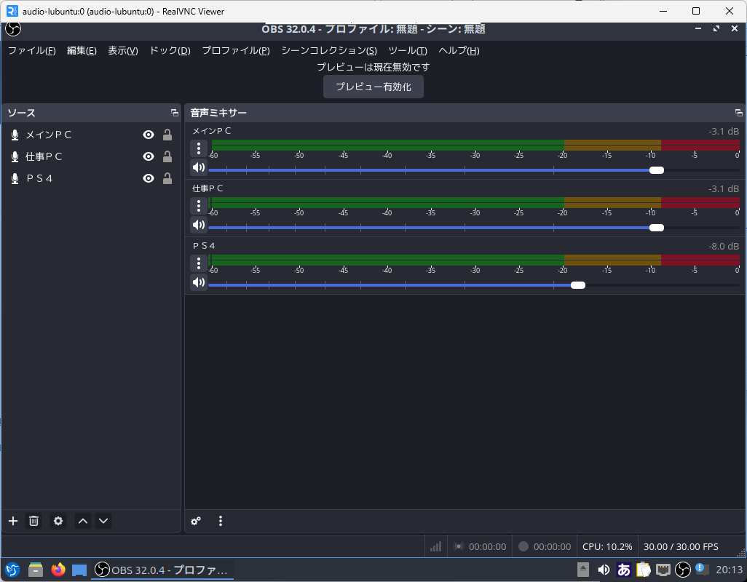Open three-dot options for メインPC mixer channel
This screenshot has width=747, height=582.
click(x=199, y=148)
